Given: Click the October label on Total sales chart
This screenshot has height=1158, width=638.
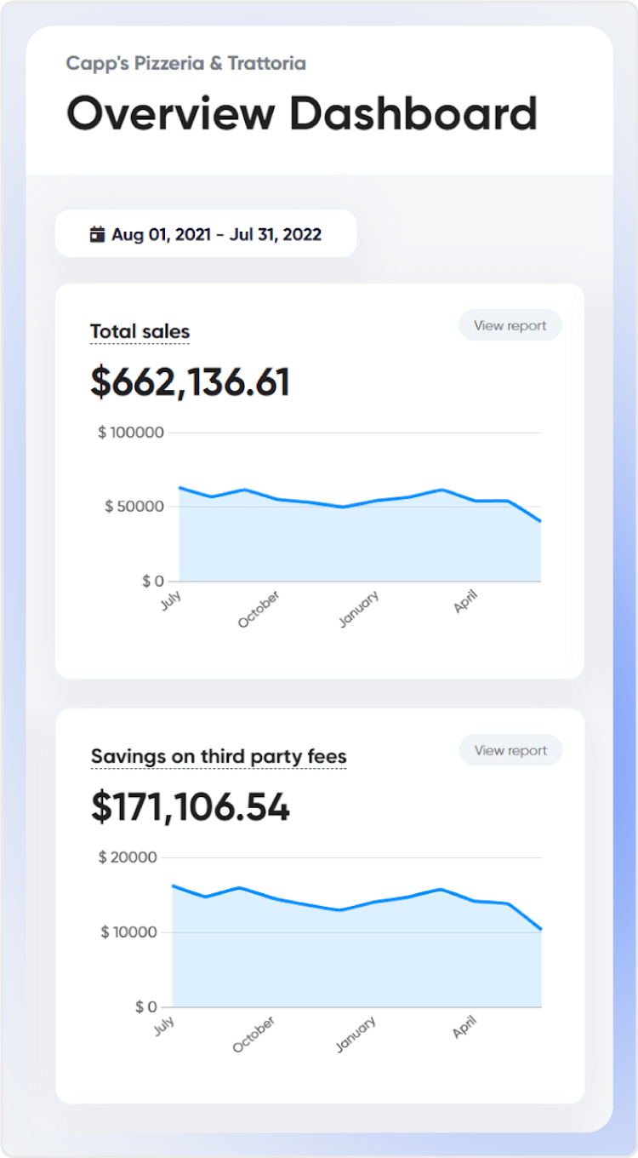Looking at the screenshot, I should [x=259, y=610].
